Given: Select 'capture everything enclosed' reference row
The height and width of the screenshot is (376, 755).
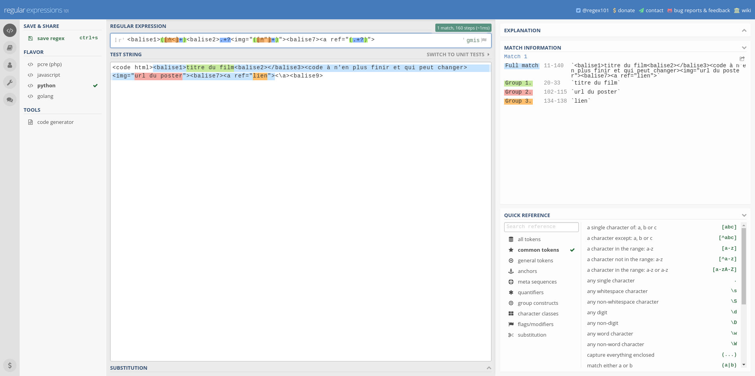Looking at the screenshot, I should click(662, 355).
